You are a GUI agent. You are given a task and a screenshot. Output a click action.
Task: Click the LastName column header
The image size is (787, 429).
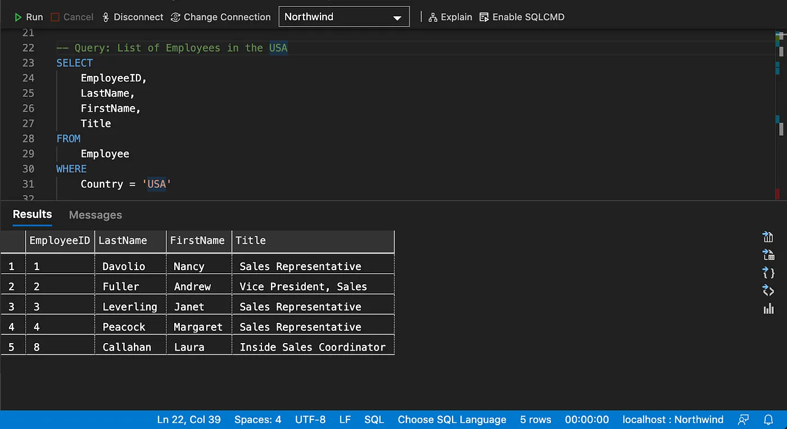coord(130,240)
